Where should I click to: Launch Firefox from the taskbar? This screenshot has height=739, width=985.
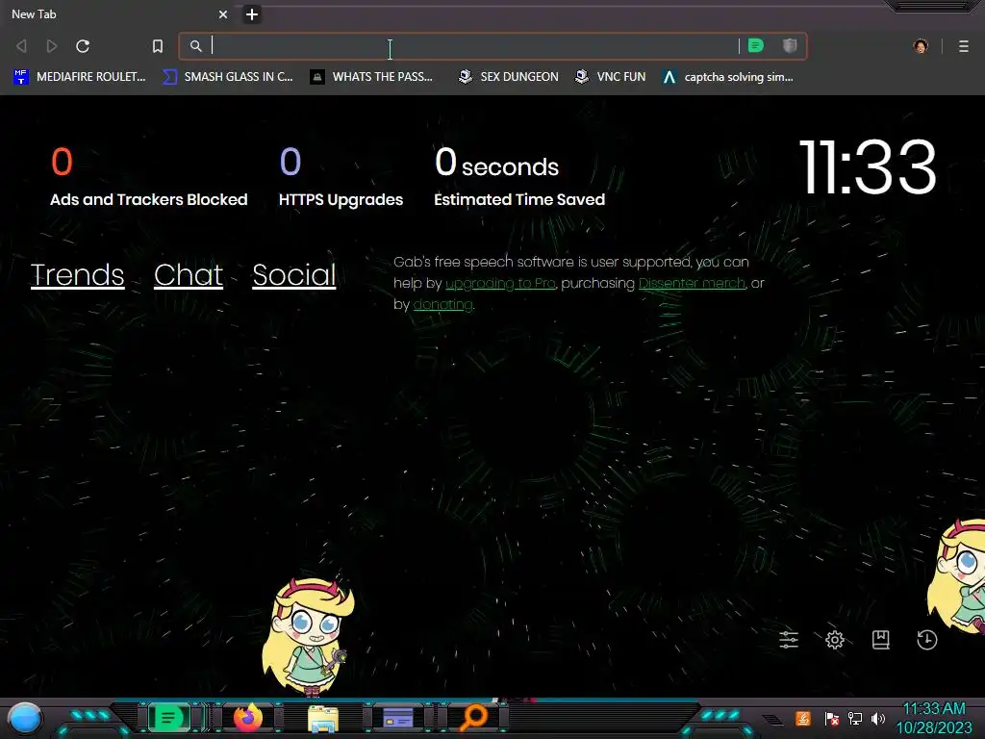tap(248, 718)
